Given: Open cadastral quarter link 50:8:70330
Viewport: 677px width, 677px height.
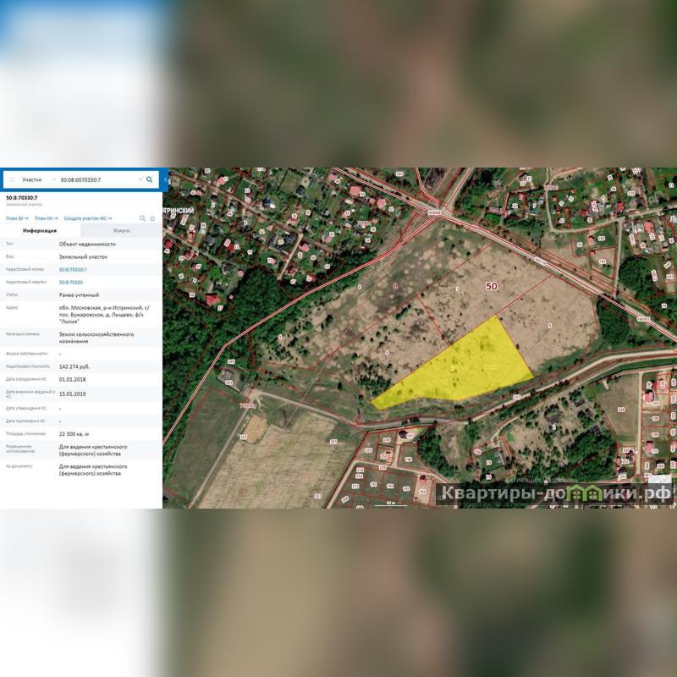Looking at the screenshot, I should 71,282.
